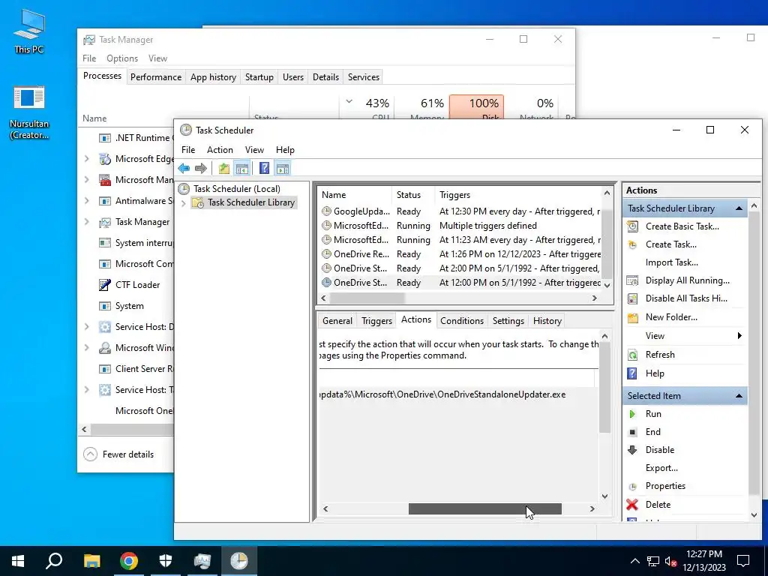Viewport: 768px width, 576px height.
Task: Open Windows Start menu
Action: point(18,561)
